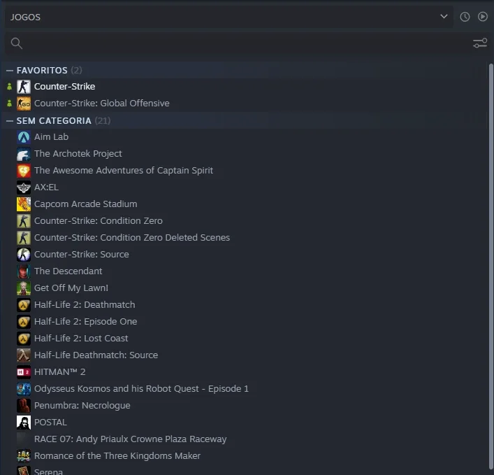
Task: Click the Aim Lab icon
Action: [24, 137]
